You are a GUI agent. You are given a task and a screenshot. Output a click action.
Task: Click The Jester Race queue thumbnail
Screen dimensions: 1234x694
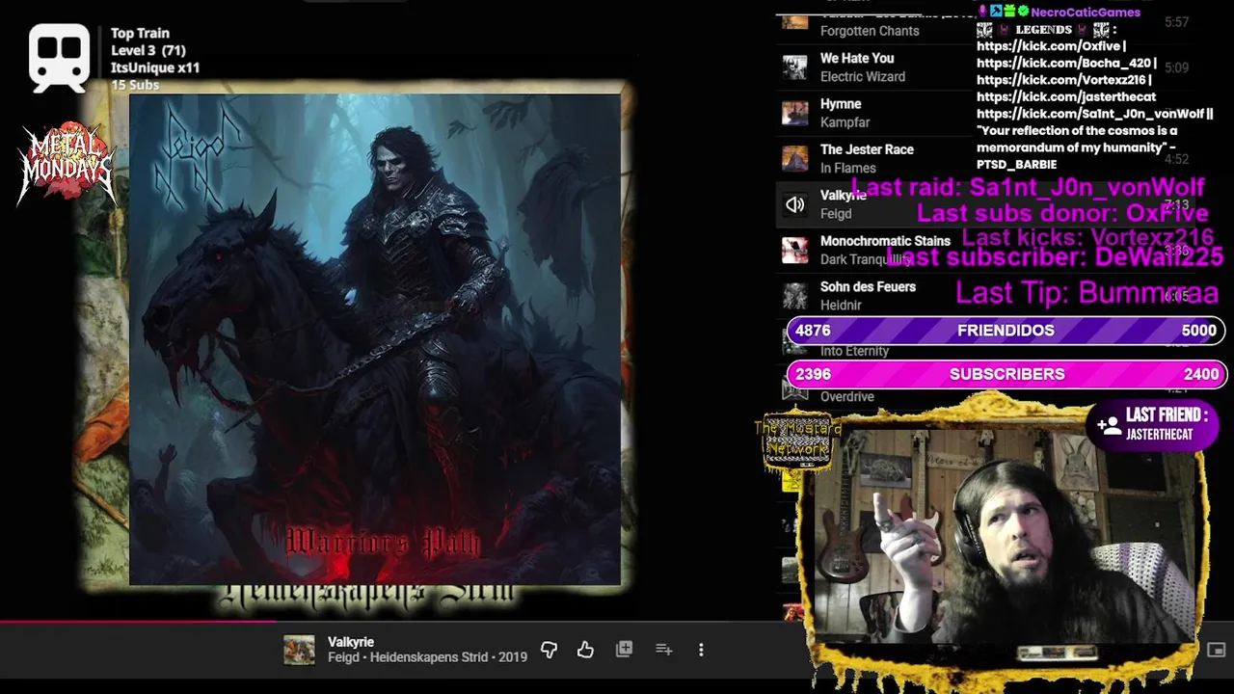[794, 158]
